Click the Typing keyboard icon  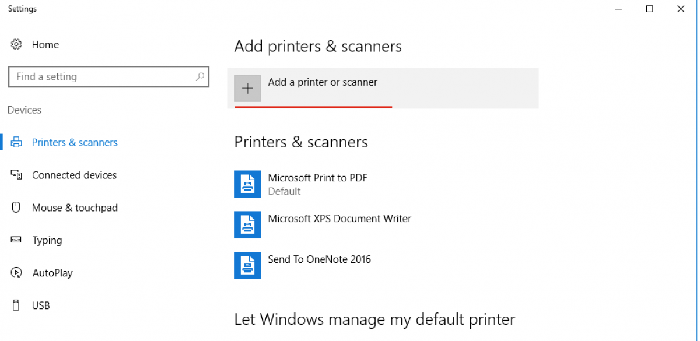16,240
